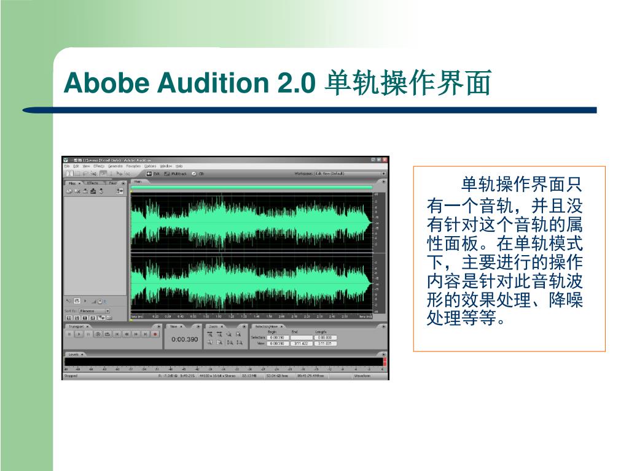
Task: Select the Effects panel tab
Action: pyautogui.click(x=93, y=183)
